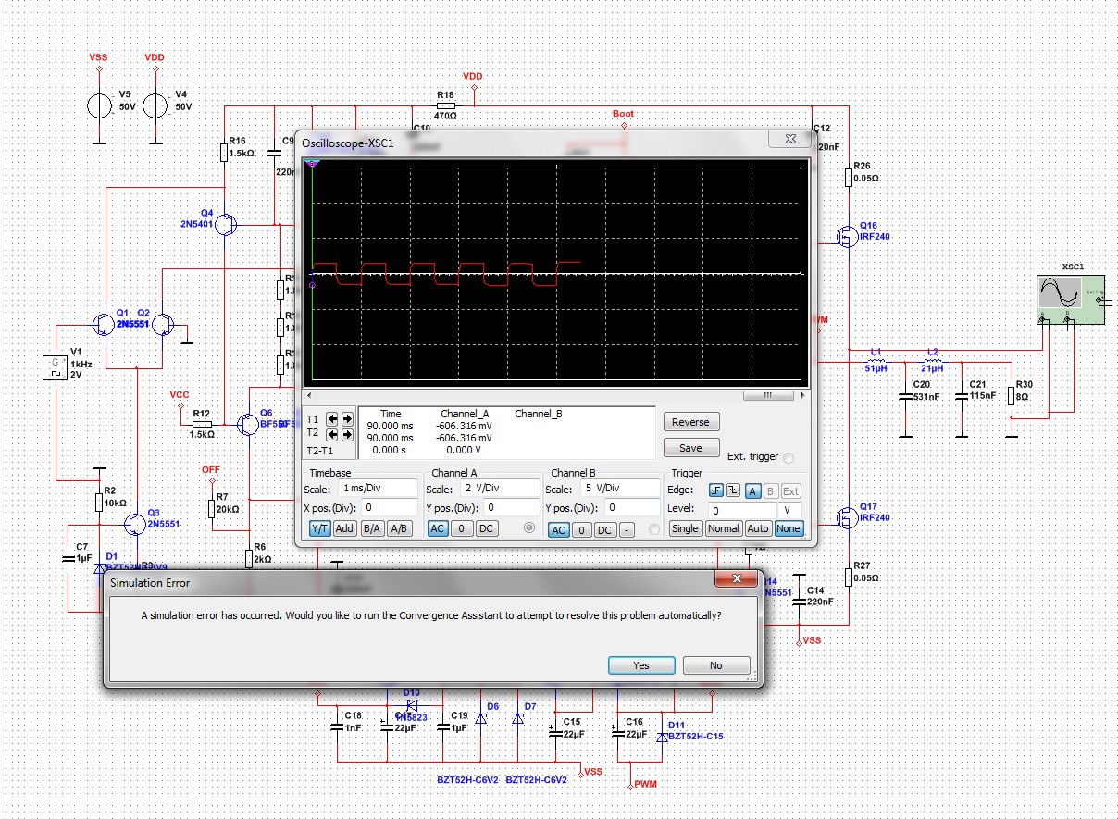The width and height of the screenshot is (1118, 819).
Task: Select the V4 50V voltage source
Action: tap(155, 105)
